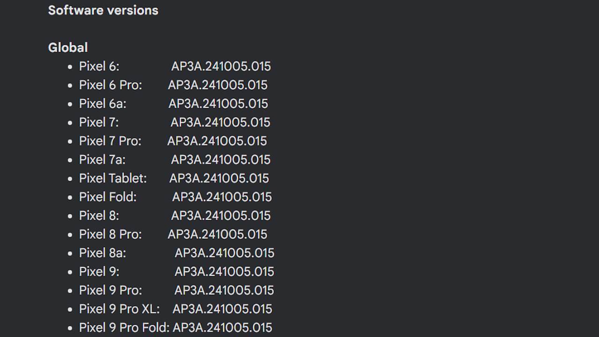Click the "Pixel 9 Pro Fold:" device label
The image size is (599, 337).
(x=124, y=328)
